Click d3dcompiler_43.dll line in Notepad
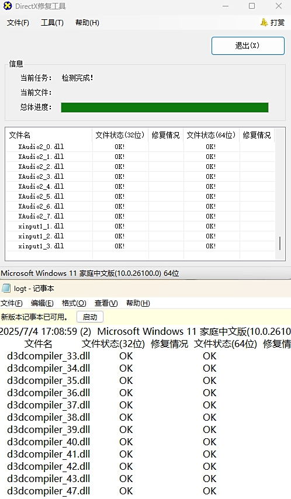This screenshot has width=291, height=499. pyautogui.click(x=49, y=479)
